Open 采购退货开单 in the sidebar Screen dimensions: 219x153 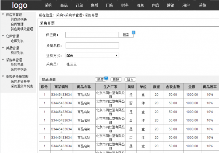[20, 81]
